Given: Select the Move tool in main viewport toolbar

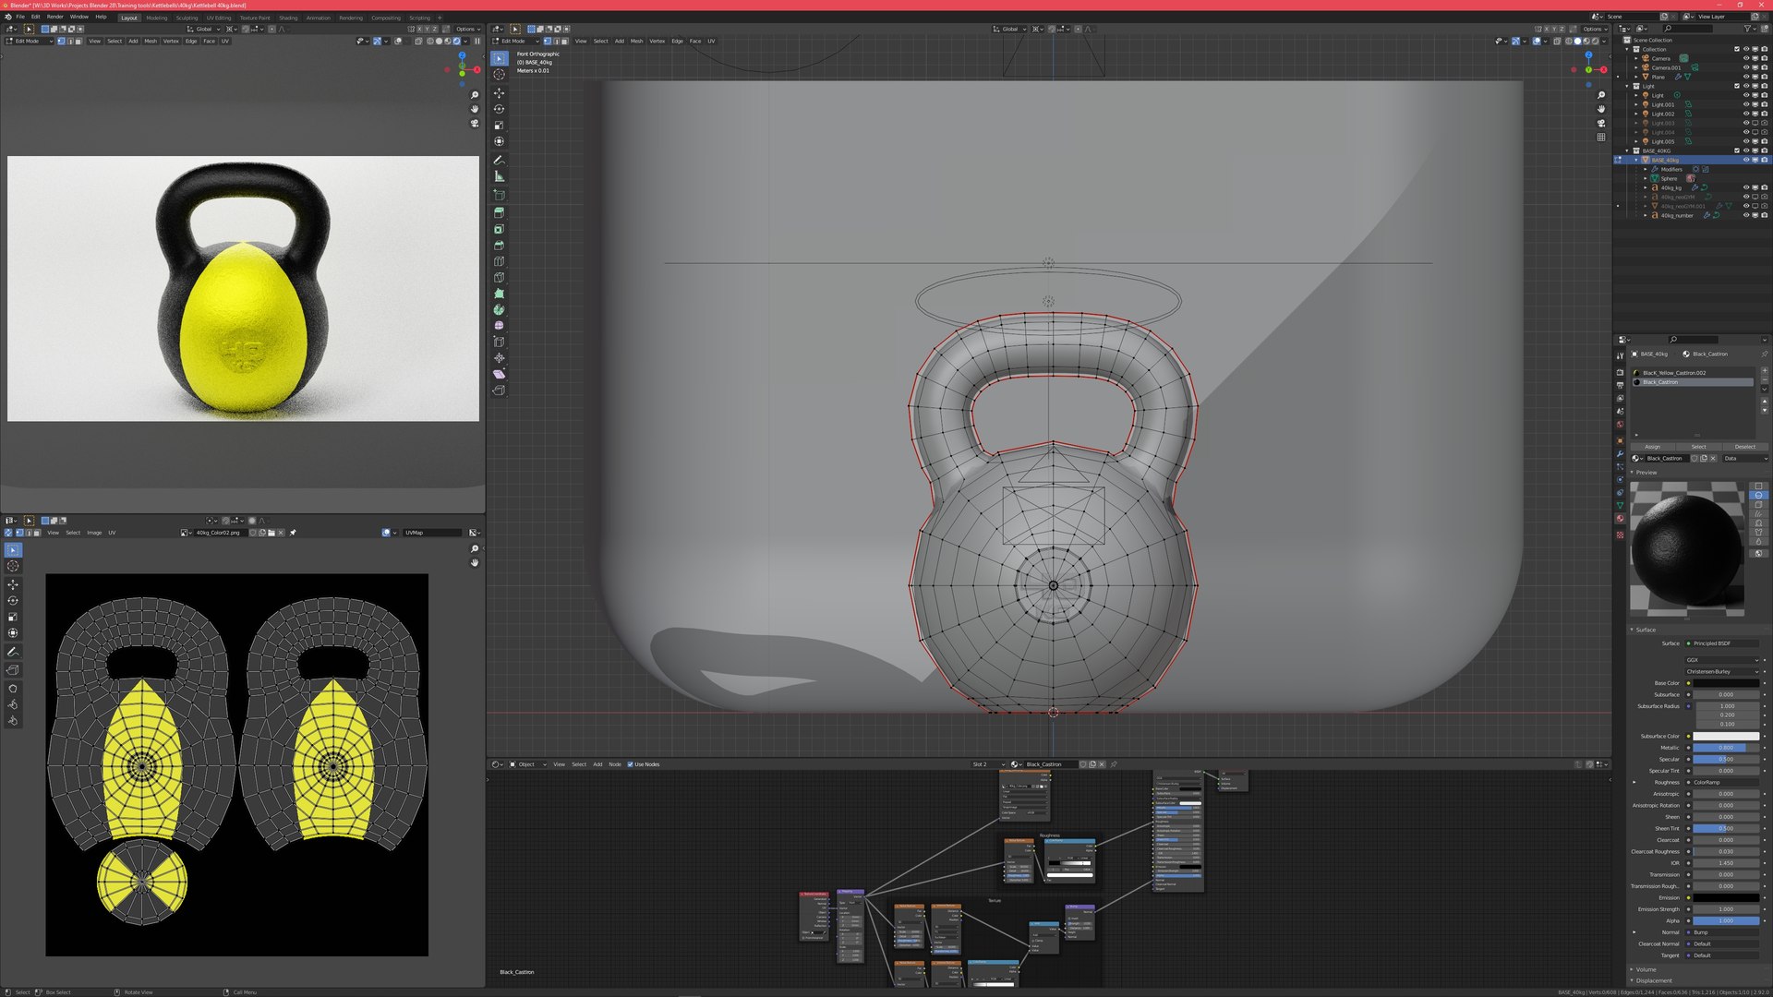Looking at the screenshot, I should point(499,93).
